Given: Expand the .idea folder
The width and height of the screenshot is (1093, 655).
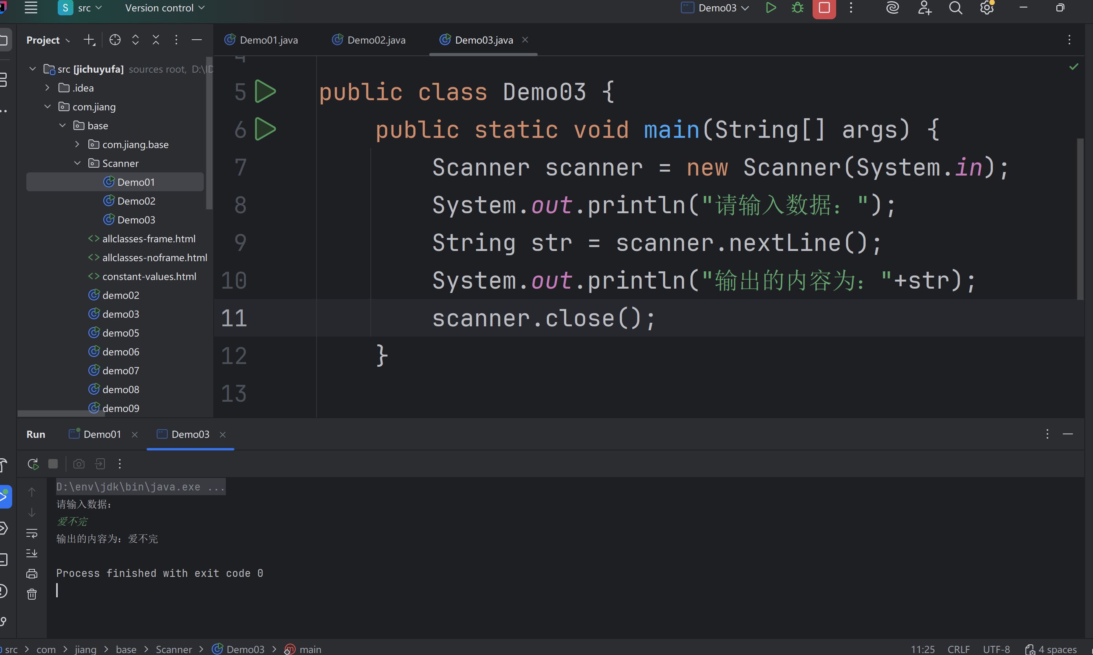Looking at the screenshot, I should pos(47,88).
